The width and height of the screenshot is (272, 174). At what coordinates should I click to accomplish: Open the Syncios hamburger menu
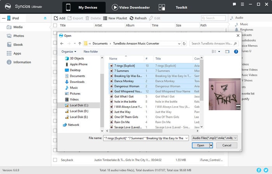pos(242,4)
